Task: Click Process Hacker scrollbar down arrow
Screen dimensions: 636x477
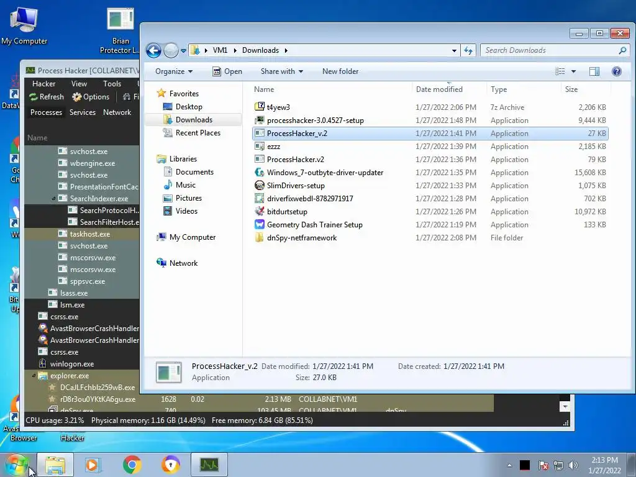Action: [565, 406]
